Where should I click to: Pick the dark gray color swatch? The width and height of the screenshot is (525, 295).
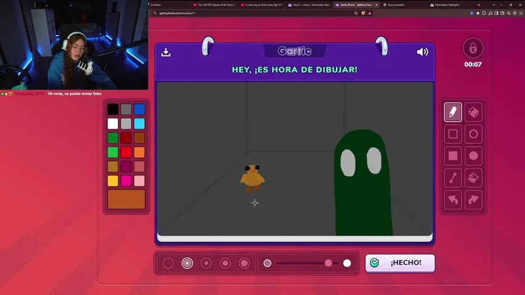pyautogui.click(x=126, y=109)
